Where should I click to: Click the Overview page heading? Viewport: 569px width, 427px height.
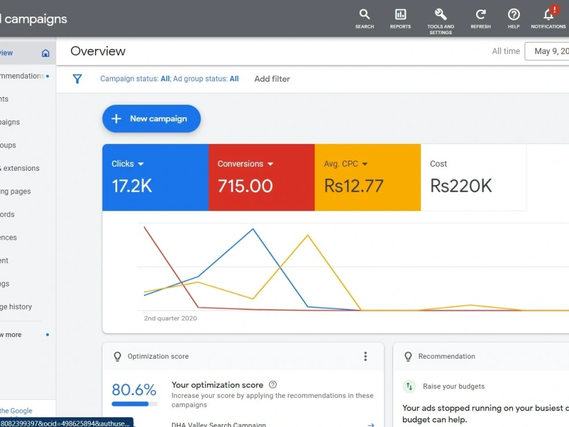click(98, 51)
